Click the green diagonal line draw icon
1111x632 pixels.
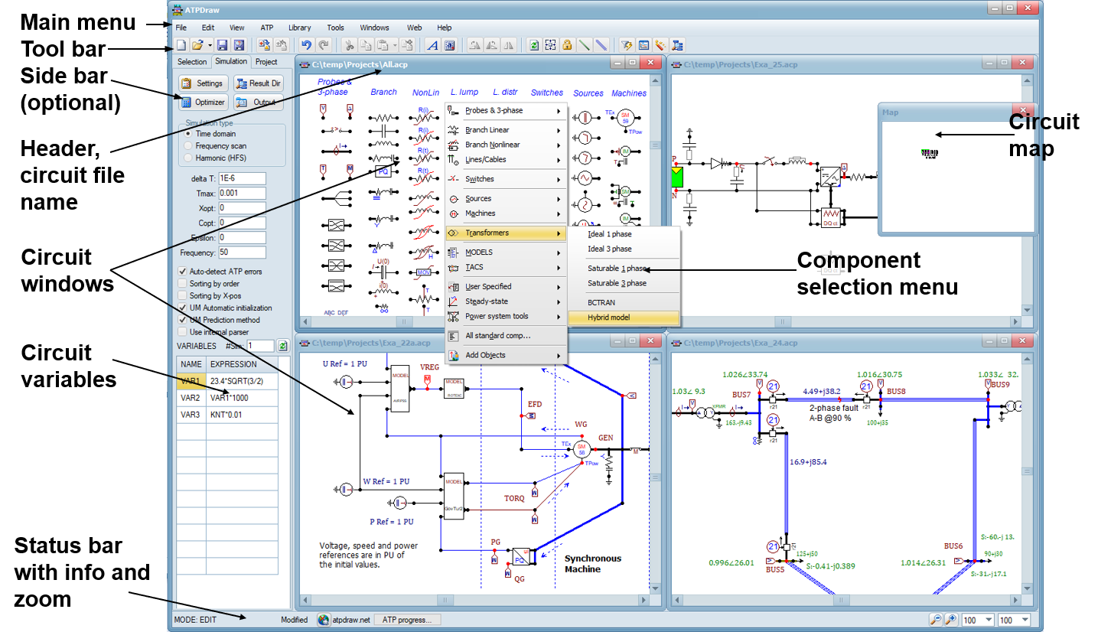pyautogui.click(x=584, y=45)
